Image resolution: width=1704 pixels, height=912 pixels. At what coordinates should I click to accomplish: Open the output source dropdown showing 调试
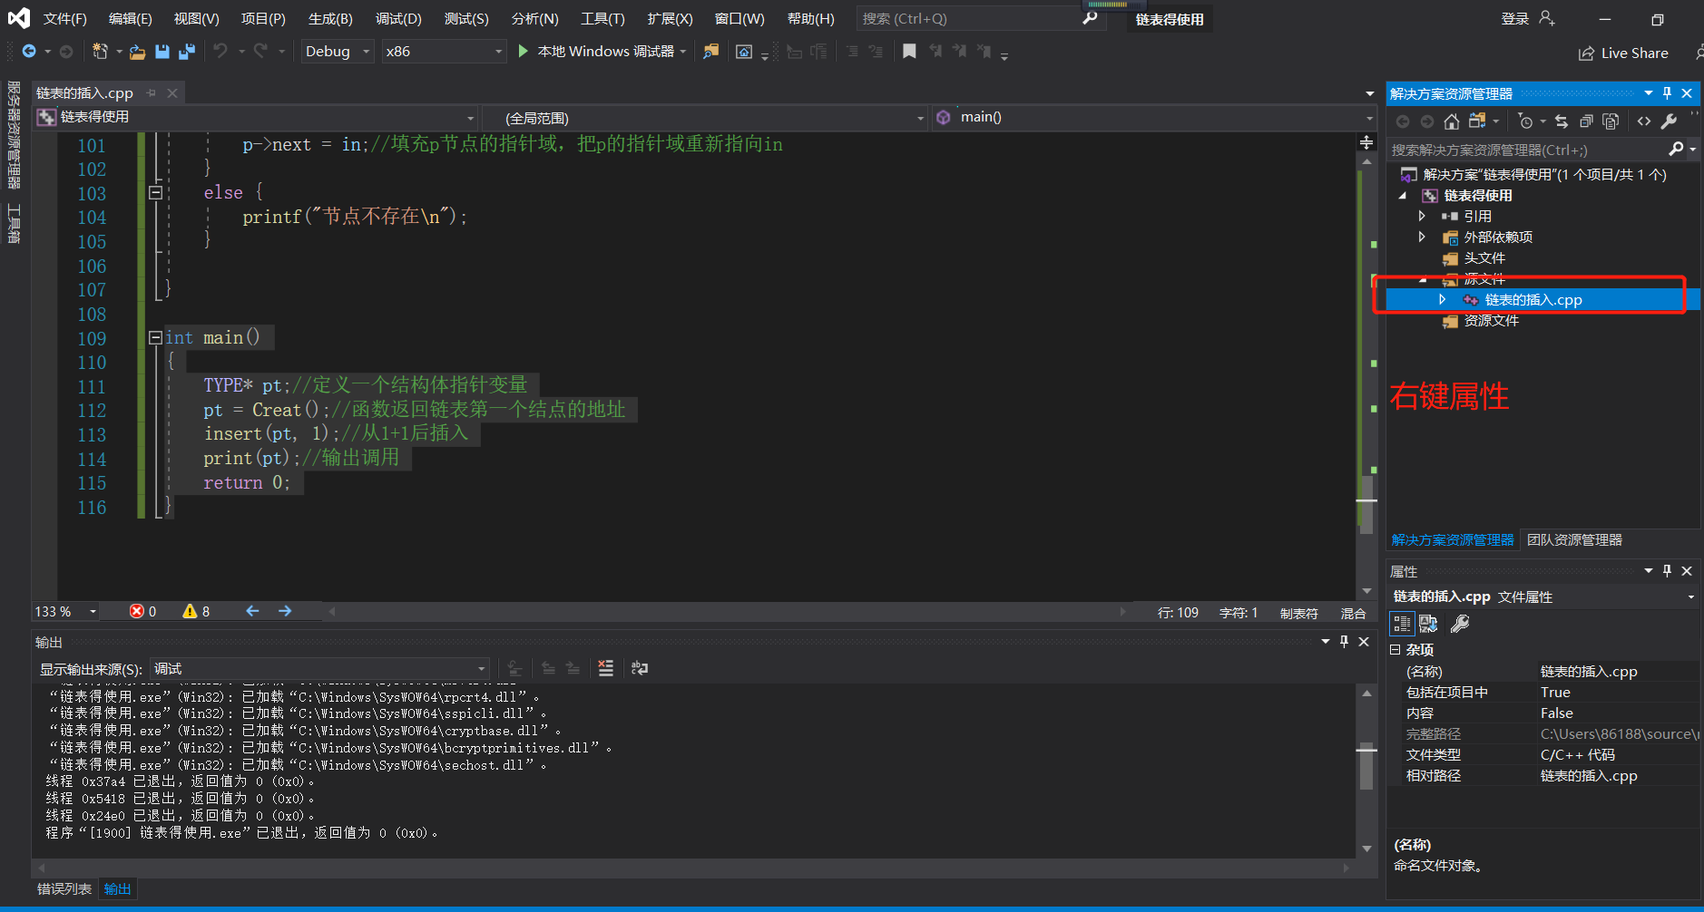click(319, 669)
